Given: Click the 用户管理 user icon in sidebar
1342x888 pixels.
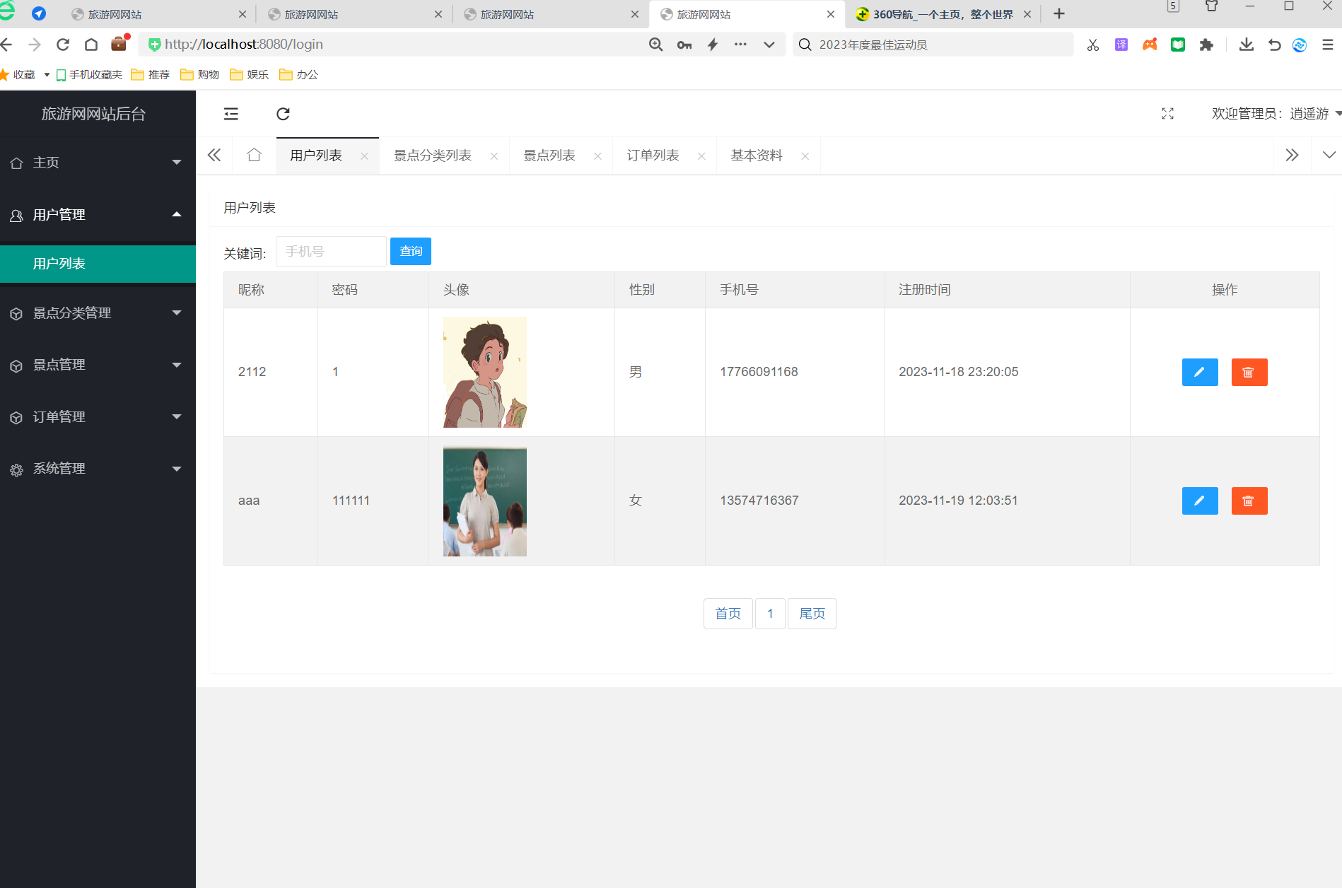Looking at the screenshot, I should [16, 215].
